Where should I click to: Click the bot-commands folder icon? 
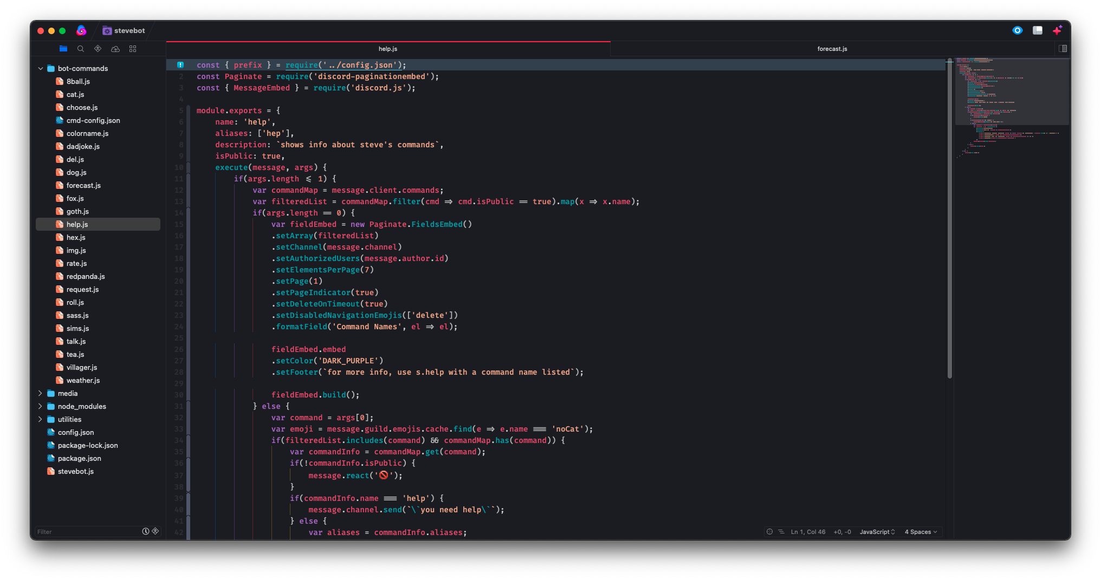pos(51,68)
